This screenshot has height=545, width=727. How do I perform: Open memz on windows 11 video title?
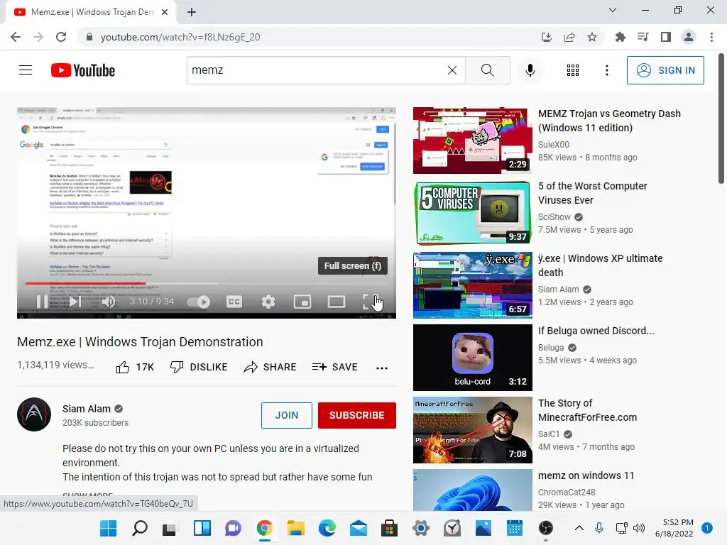(586, 475)
